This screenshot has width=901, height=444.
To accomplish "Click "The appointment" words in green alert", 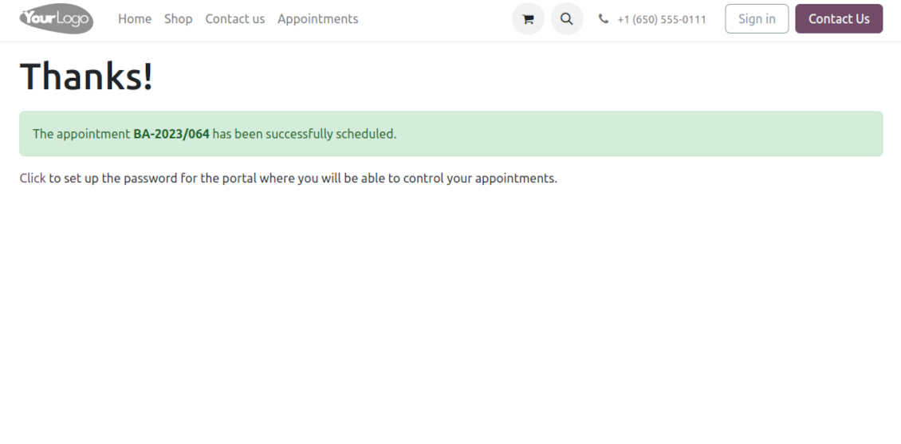I will 81,134.
